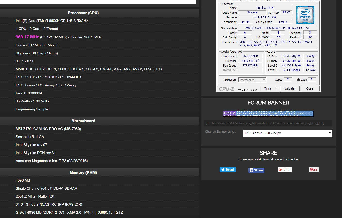Select the Motherboard section header
The height and width of the screenshot is (218, 342).
coord(83,121)
